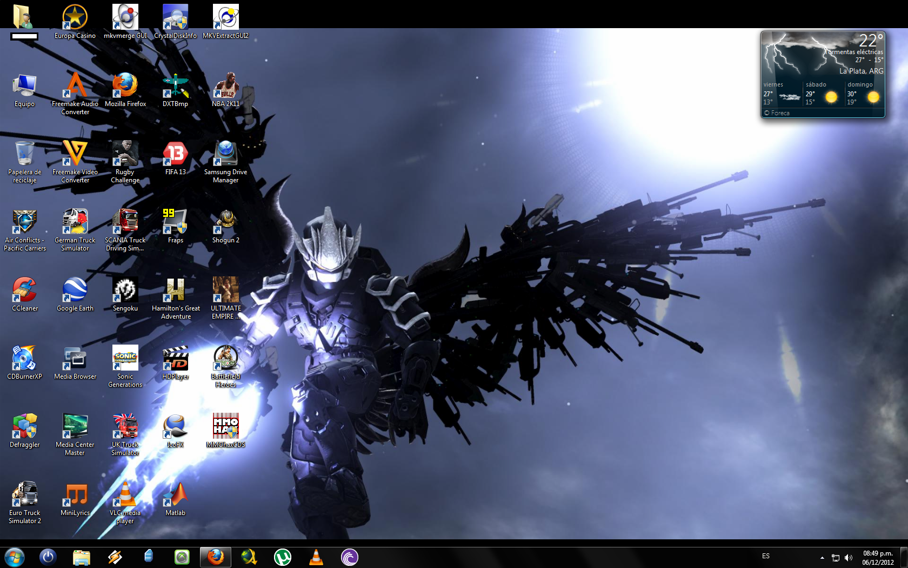Launch VLC cone in the taskbar
This screenshot has width=908, height=568.
[316, 557]
